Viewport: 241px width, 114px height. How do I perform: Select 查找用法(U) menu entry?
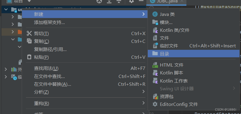pyautogui.click(x=85, y=68)
